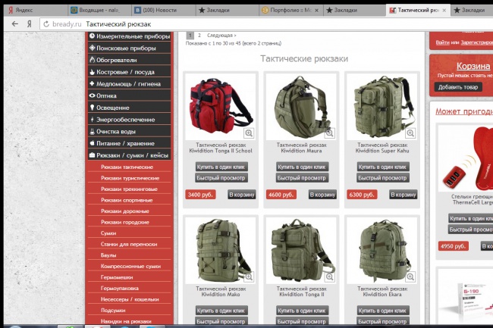Open the Kiwidition Tonga II product image
Image resolution: width=493 pixels, height=328 pixels.
pos(301,251)
